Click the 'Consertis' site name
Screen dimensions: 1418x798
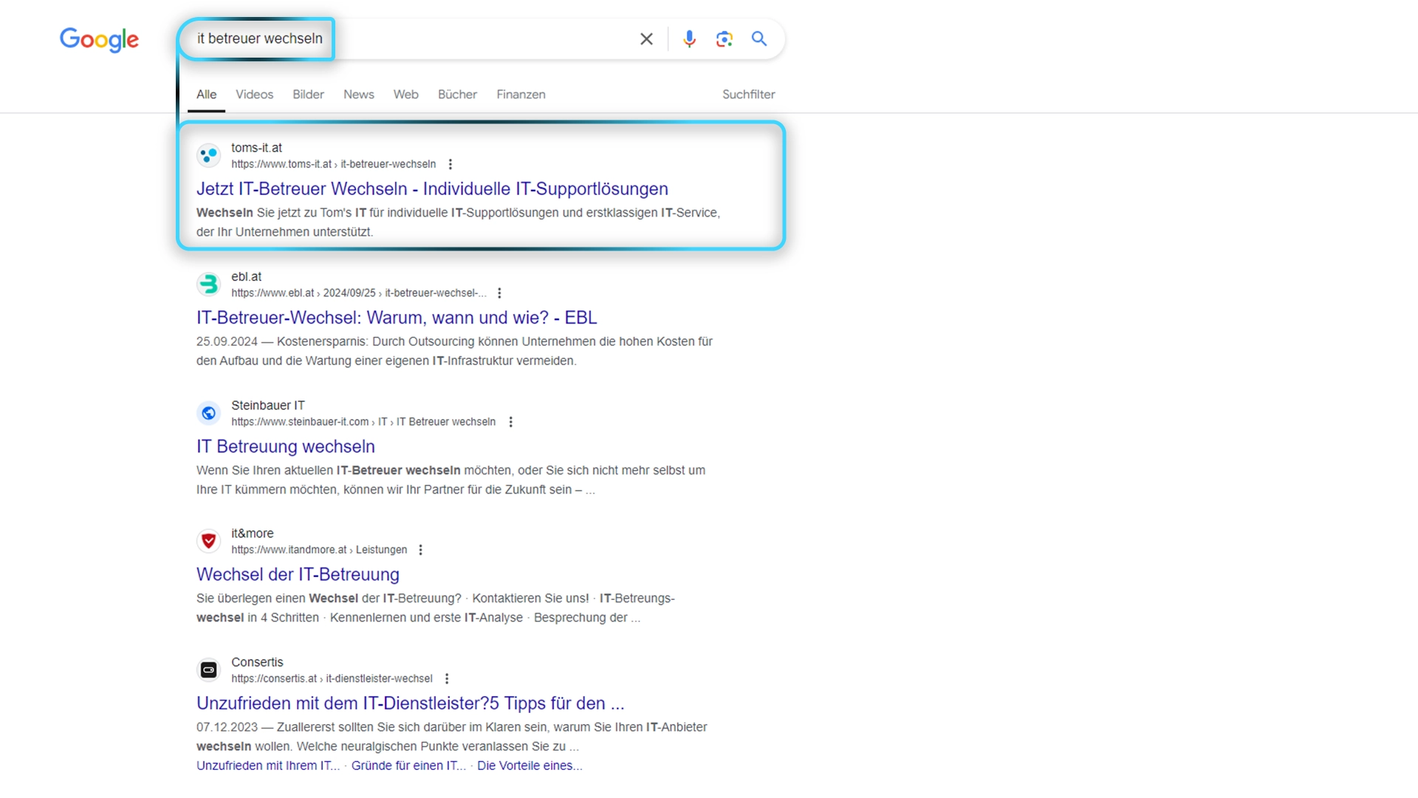point(257,662)
